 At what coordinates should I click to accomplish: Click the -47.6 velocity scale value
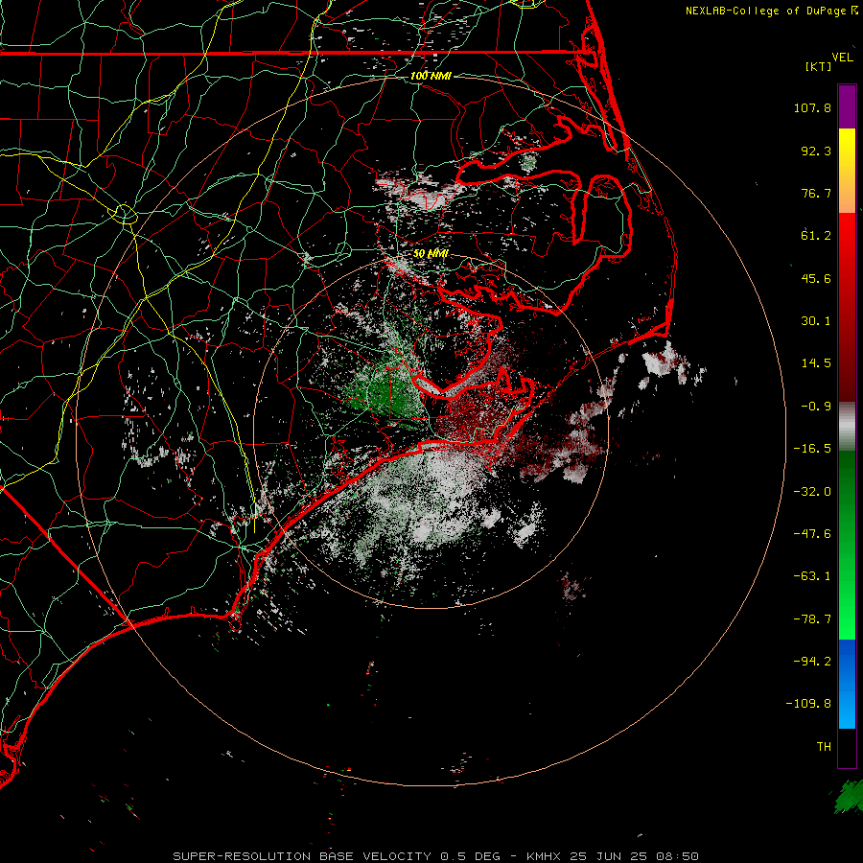[812, 534]
